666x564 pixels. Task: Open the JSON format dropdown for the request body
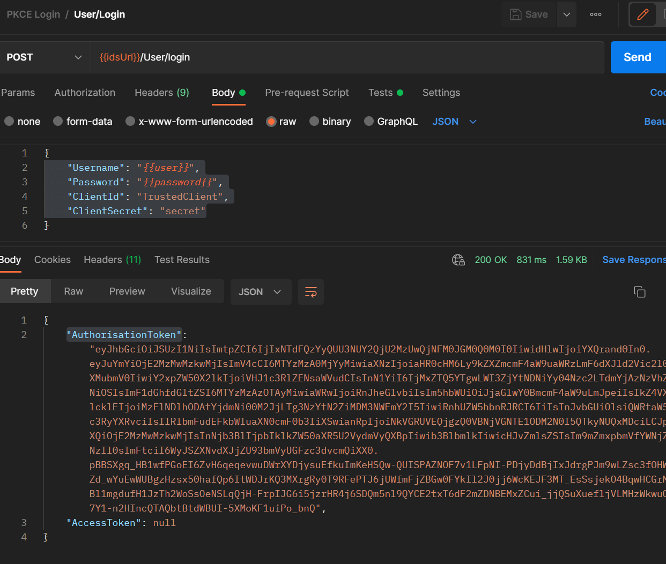pyautogui.click(x=454, y=121)
